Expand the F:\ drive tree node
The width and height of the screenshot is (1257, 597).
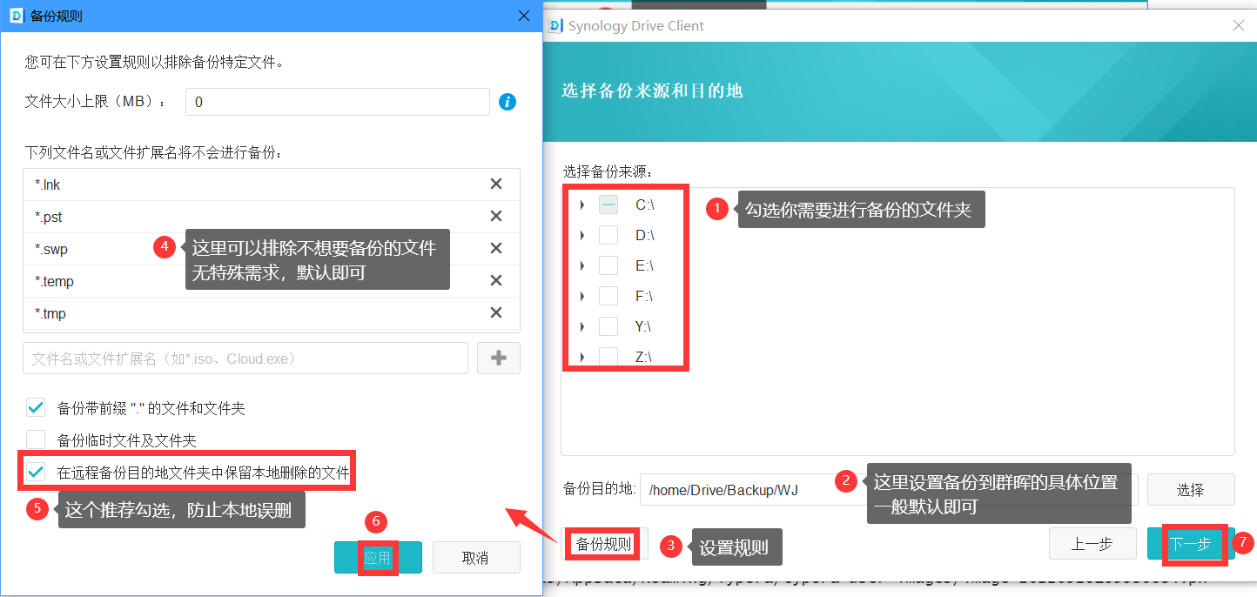click(581, 296)
